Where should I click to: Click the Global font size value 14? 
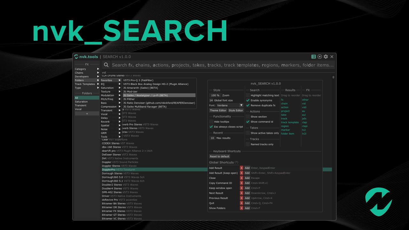(211, 100)
